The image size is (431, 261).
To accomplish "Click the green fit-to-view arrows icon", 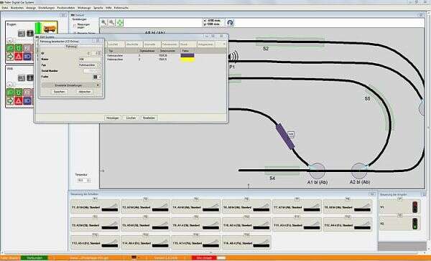I will point(119,23).
